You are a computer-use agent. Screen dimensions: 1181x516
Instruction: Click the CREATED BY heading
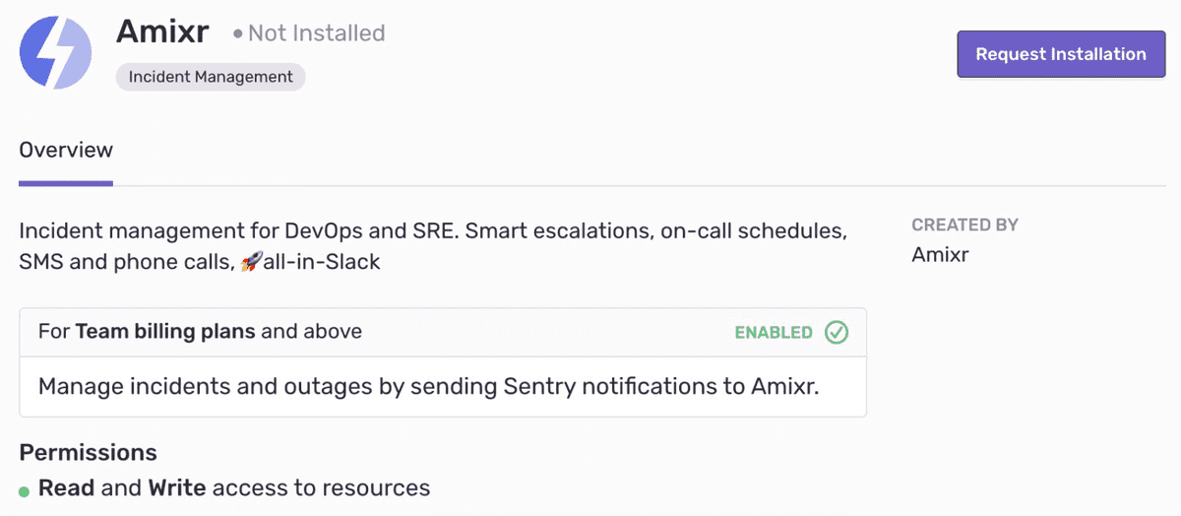[964, 226]
